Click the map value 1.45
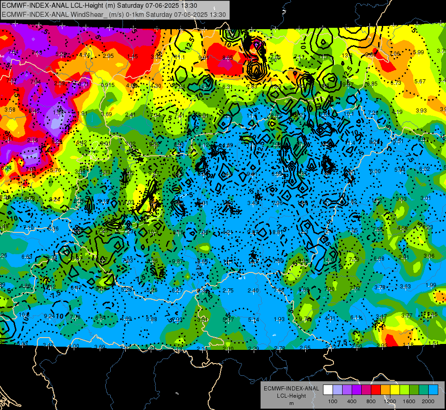Image resolution: width=446 pixels, height=410 pixels. click(133, 56)
